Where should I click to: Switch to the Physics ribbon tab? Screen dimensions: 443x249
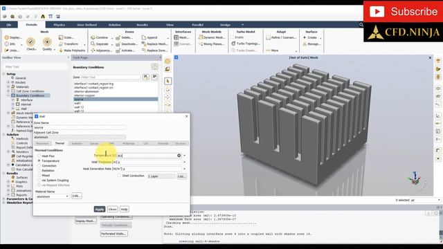pos(59,25)
